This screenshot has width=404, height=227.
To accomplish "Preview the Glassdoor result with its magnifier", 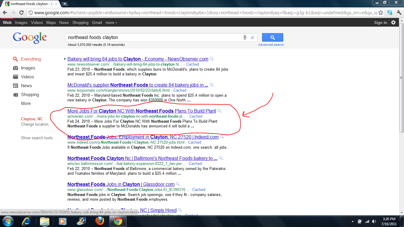I will coord(178,184).
